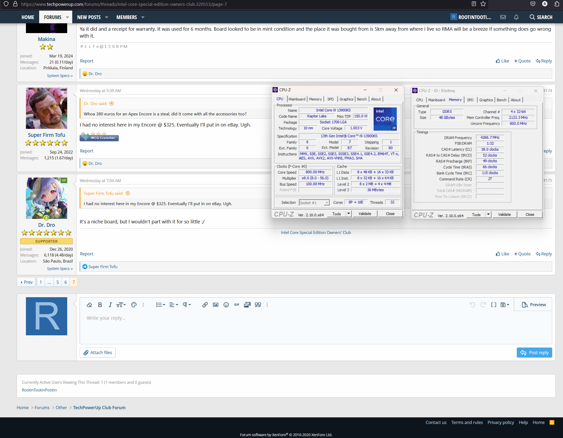Viewport: 563px width, 438px height.
Task: Expand the quote from Dr. Dro said
Action: click(x=112, y=103)
